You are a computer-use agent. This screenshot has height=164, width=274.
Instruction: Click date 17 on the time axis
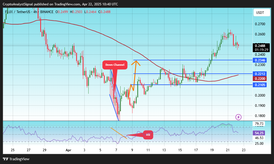[196, 150]
